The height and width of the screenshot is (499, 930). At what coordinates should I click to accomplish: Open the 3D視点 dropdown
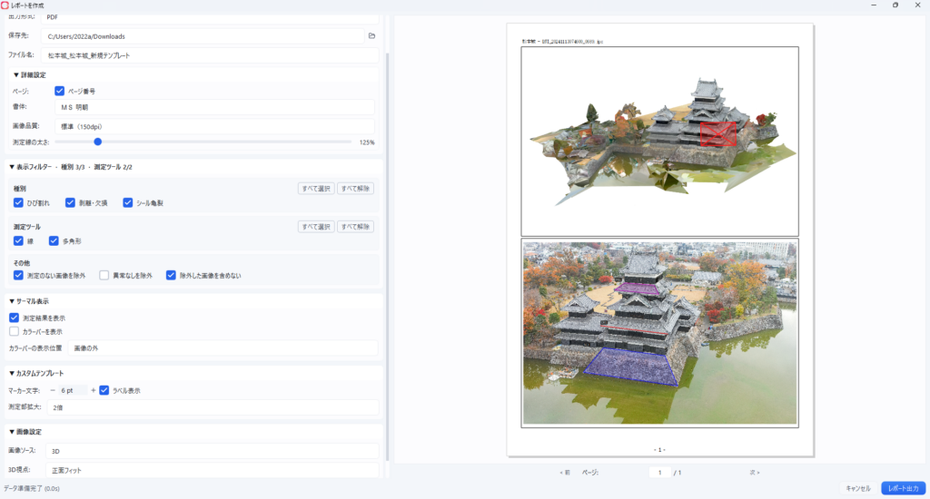[x=213, y=471]
